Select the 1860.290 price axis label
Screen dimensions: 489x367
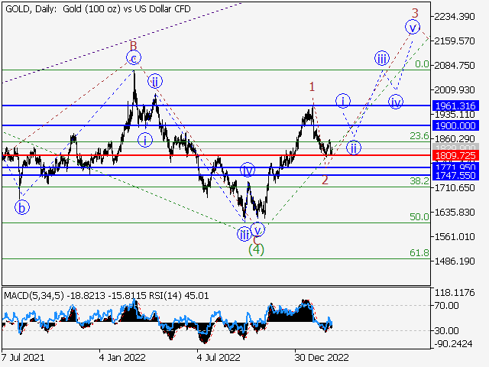pyautogui.click(x=455, y=138)
